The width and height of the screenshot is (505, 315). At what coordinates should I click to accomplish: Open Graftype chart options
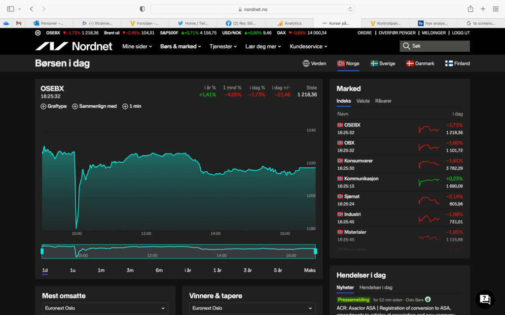[x=53, y=106]
